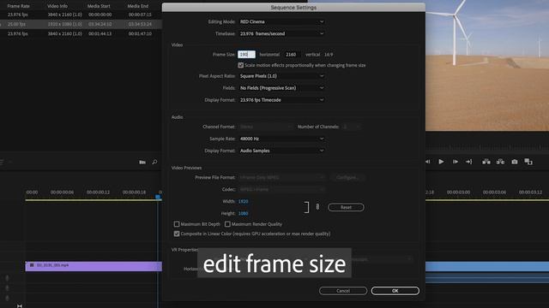Open the Editing Mode dropdown
The width and height of the screenshot is (549, 308).
click(x=281, y=21)
